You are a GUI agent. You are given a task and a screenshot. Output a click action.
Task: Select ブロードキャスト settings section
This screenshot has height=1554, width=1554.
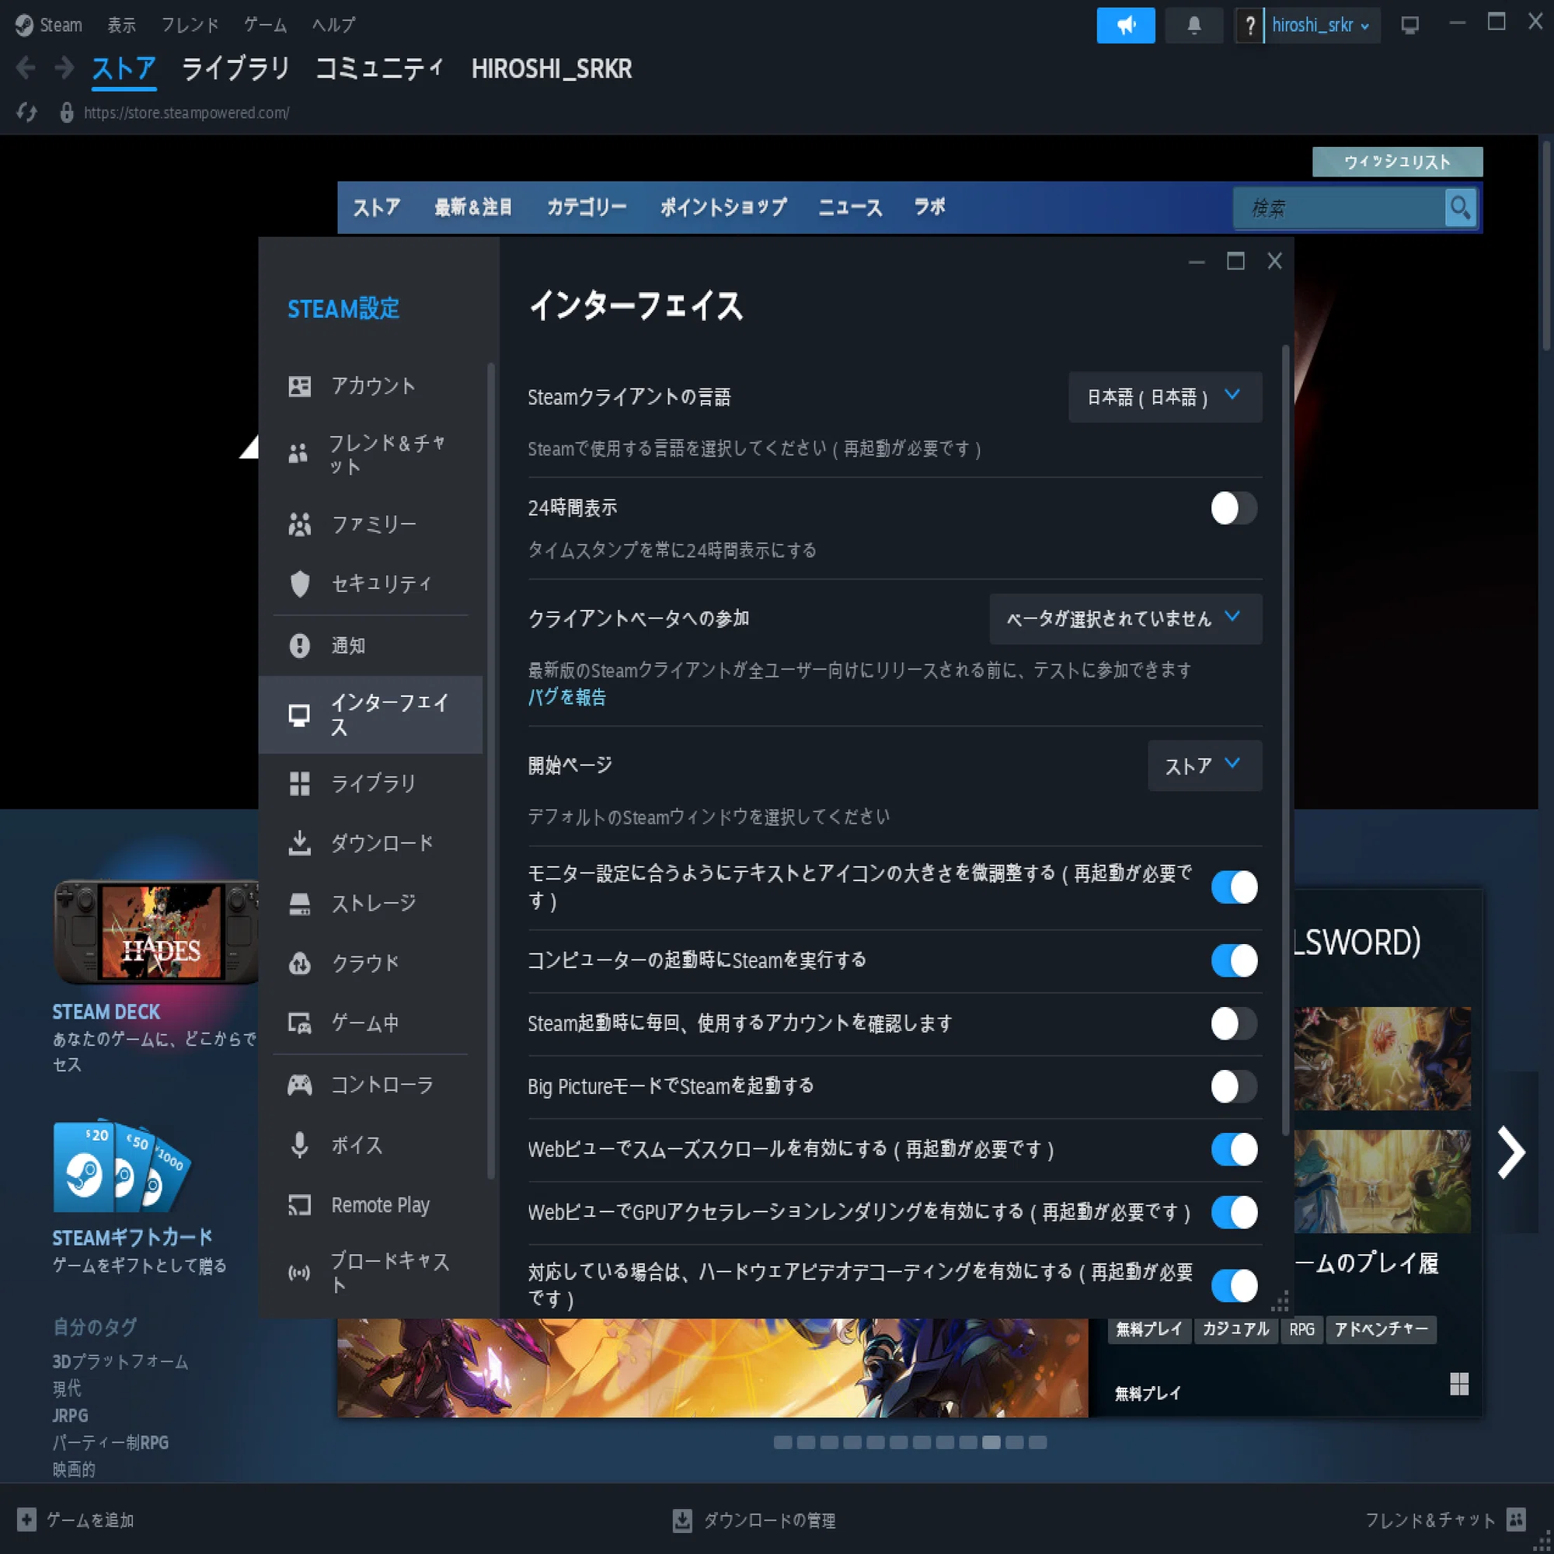tap(370, 1273)
